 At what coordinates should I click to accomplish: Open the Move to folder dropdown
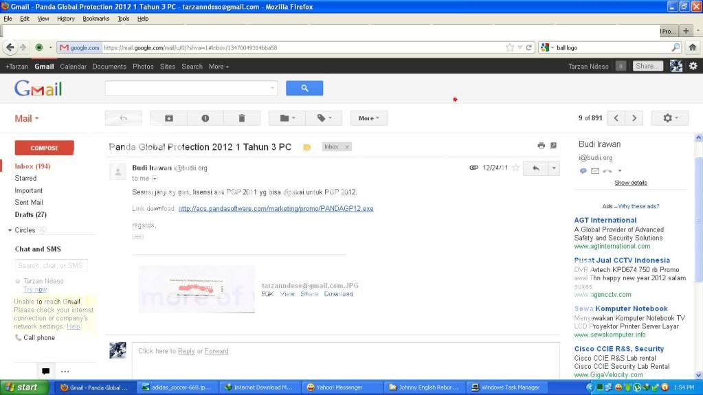[287, 118]
